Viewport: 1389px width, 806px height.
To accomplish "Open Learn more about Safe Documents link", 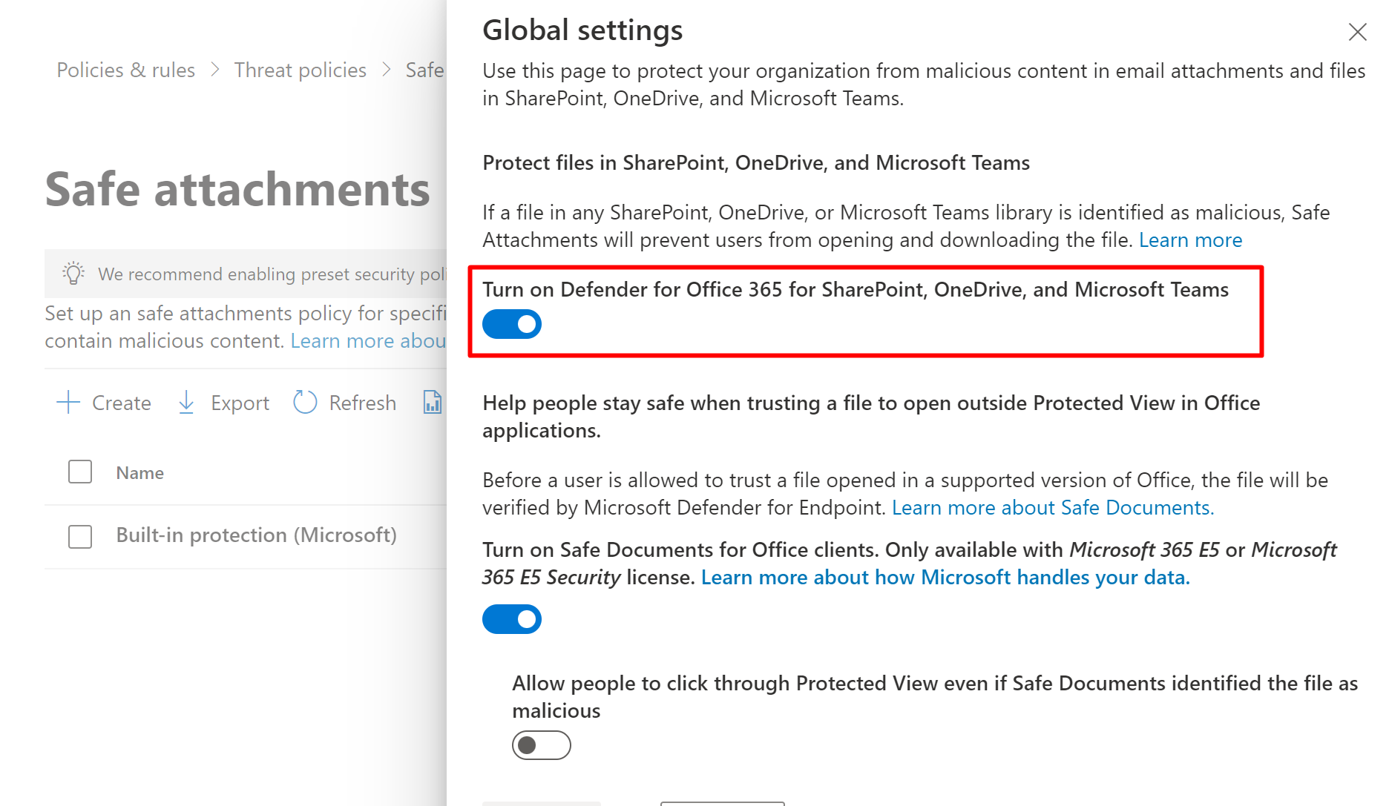I will point(1052,508).
